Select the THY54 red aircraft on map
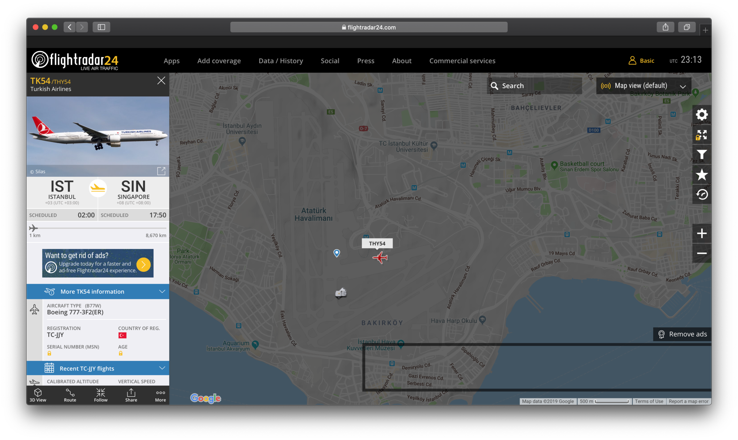Viewport: 738px width, 440px height. coord(380,257)
